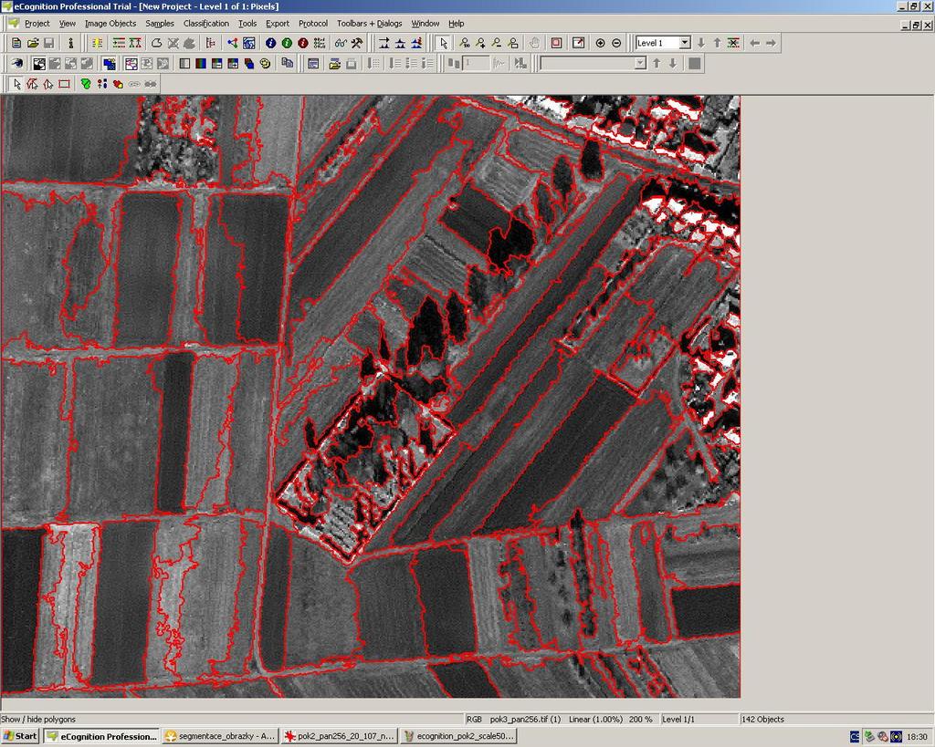Switch to eCognition Profession... taskbar button
This screenshot has height=747, width=935.
(x=102, y=736)
